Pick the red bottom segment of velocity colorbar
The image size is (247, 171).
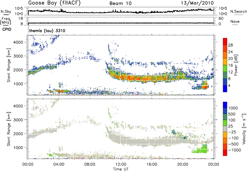[225, 153]
